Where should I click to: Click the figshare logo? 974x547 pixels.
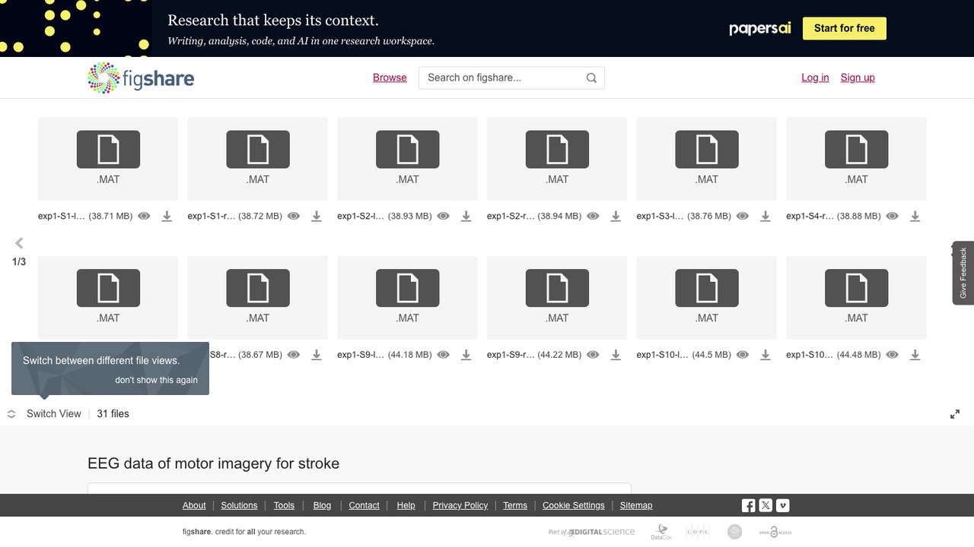tap(141, 77)
